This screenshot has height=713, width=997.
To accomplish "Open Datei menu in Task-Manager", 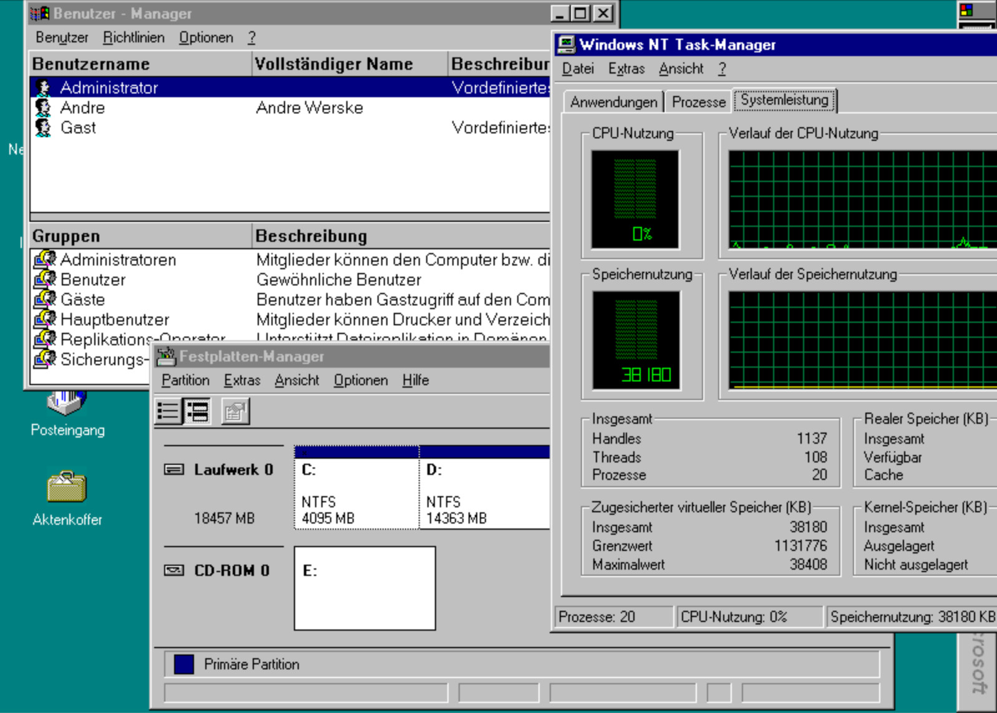I will (578, 69).
